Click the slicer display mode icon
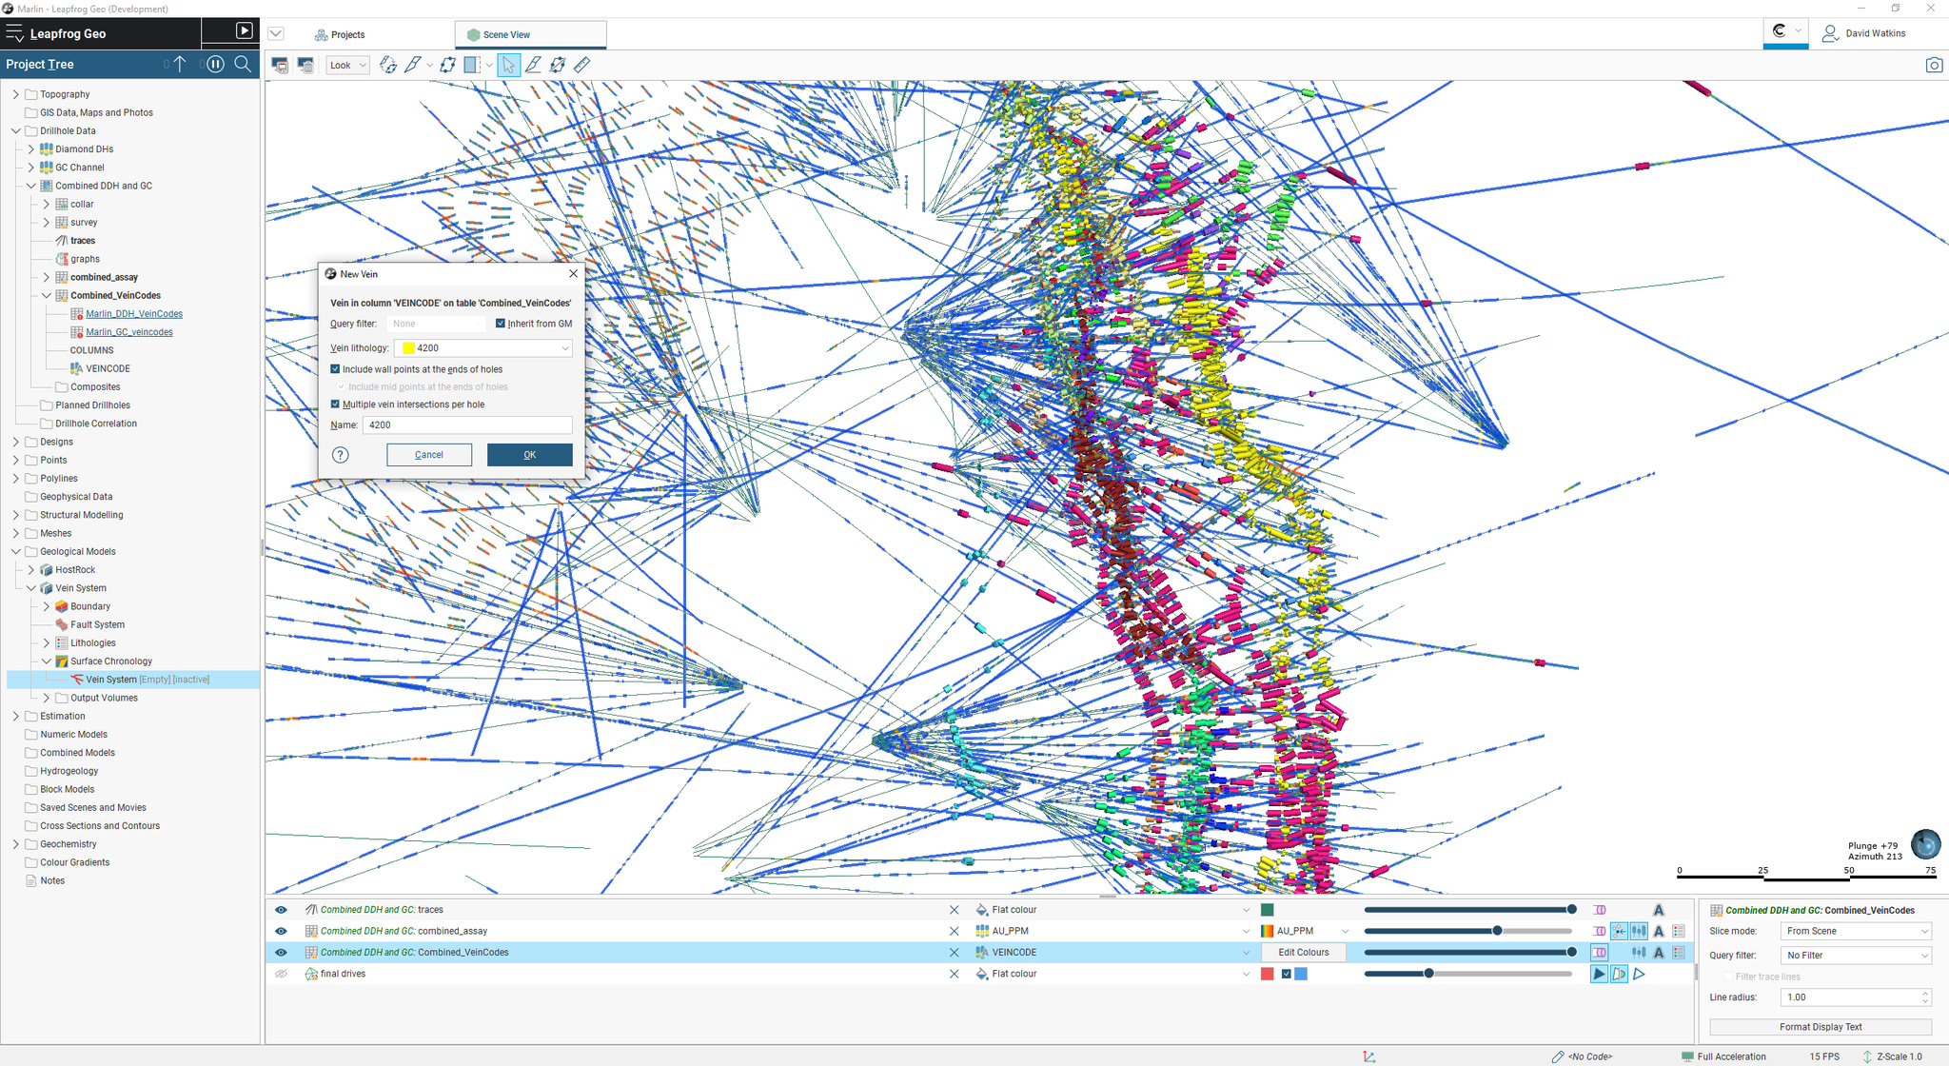 coord(472,65)
